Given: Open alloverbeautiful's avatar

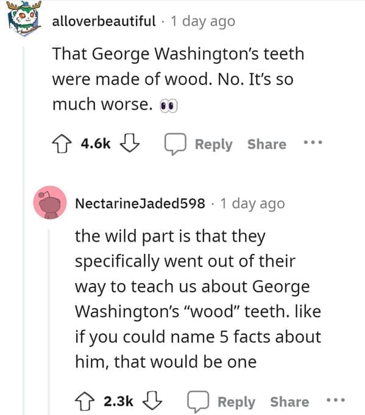Looking at the screenshot, I should click(x=24, y=18).
